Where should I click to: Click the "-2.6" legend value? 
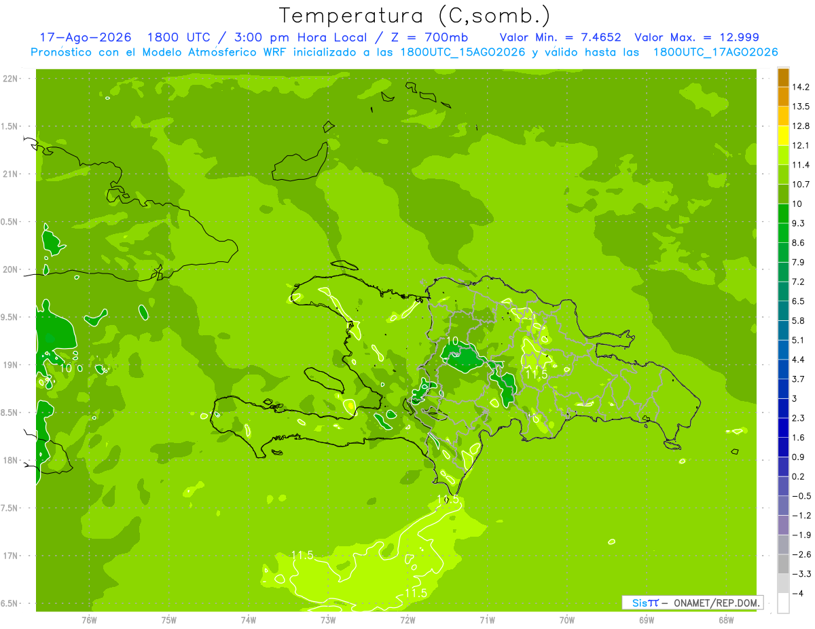(801, 555)
